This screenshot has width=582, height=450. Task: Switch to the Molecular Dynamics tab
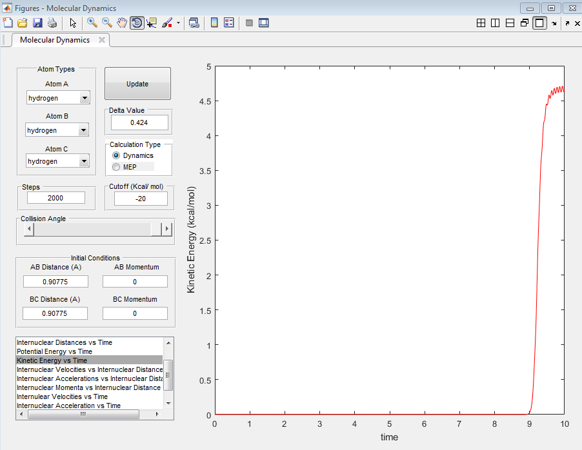(x=55, y=40)
